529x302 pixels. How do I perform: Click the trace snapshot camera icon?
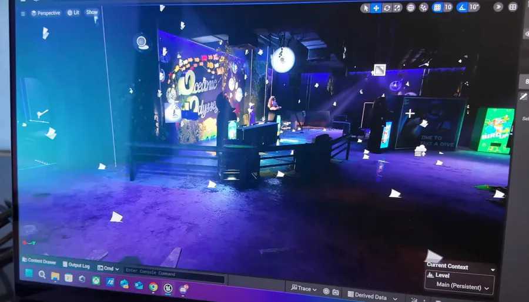tap(336, 292)
